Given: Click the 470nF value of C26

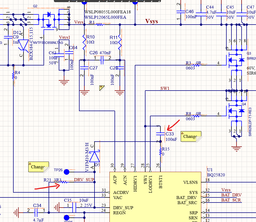Looking at the screenshot, I should tap(105, 53).
